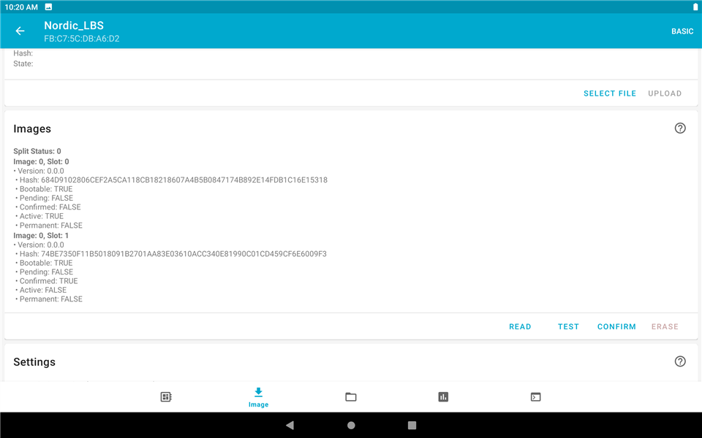Select the Image tab
This screenshot has height=438, width=702.
(x=258, y=397)
